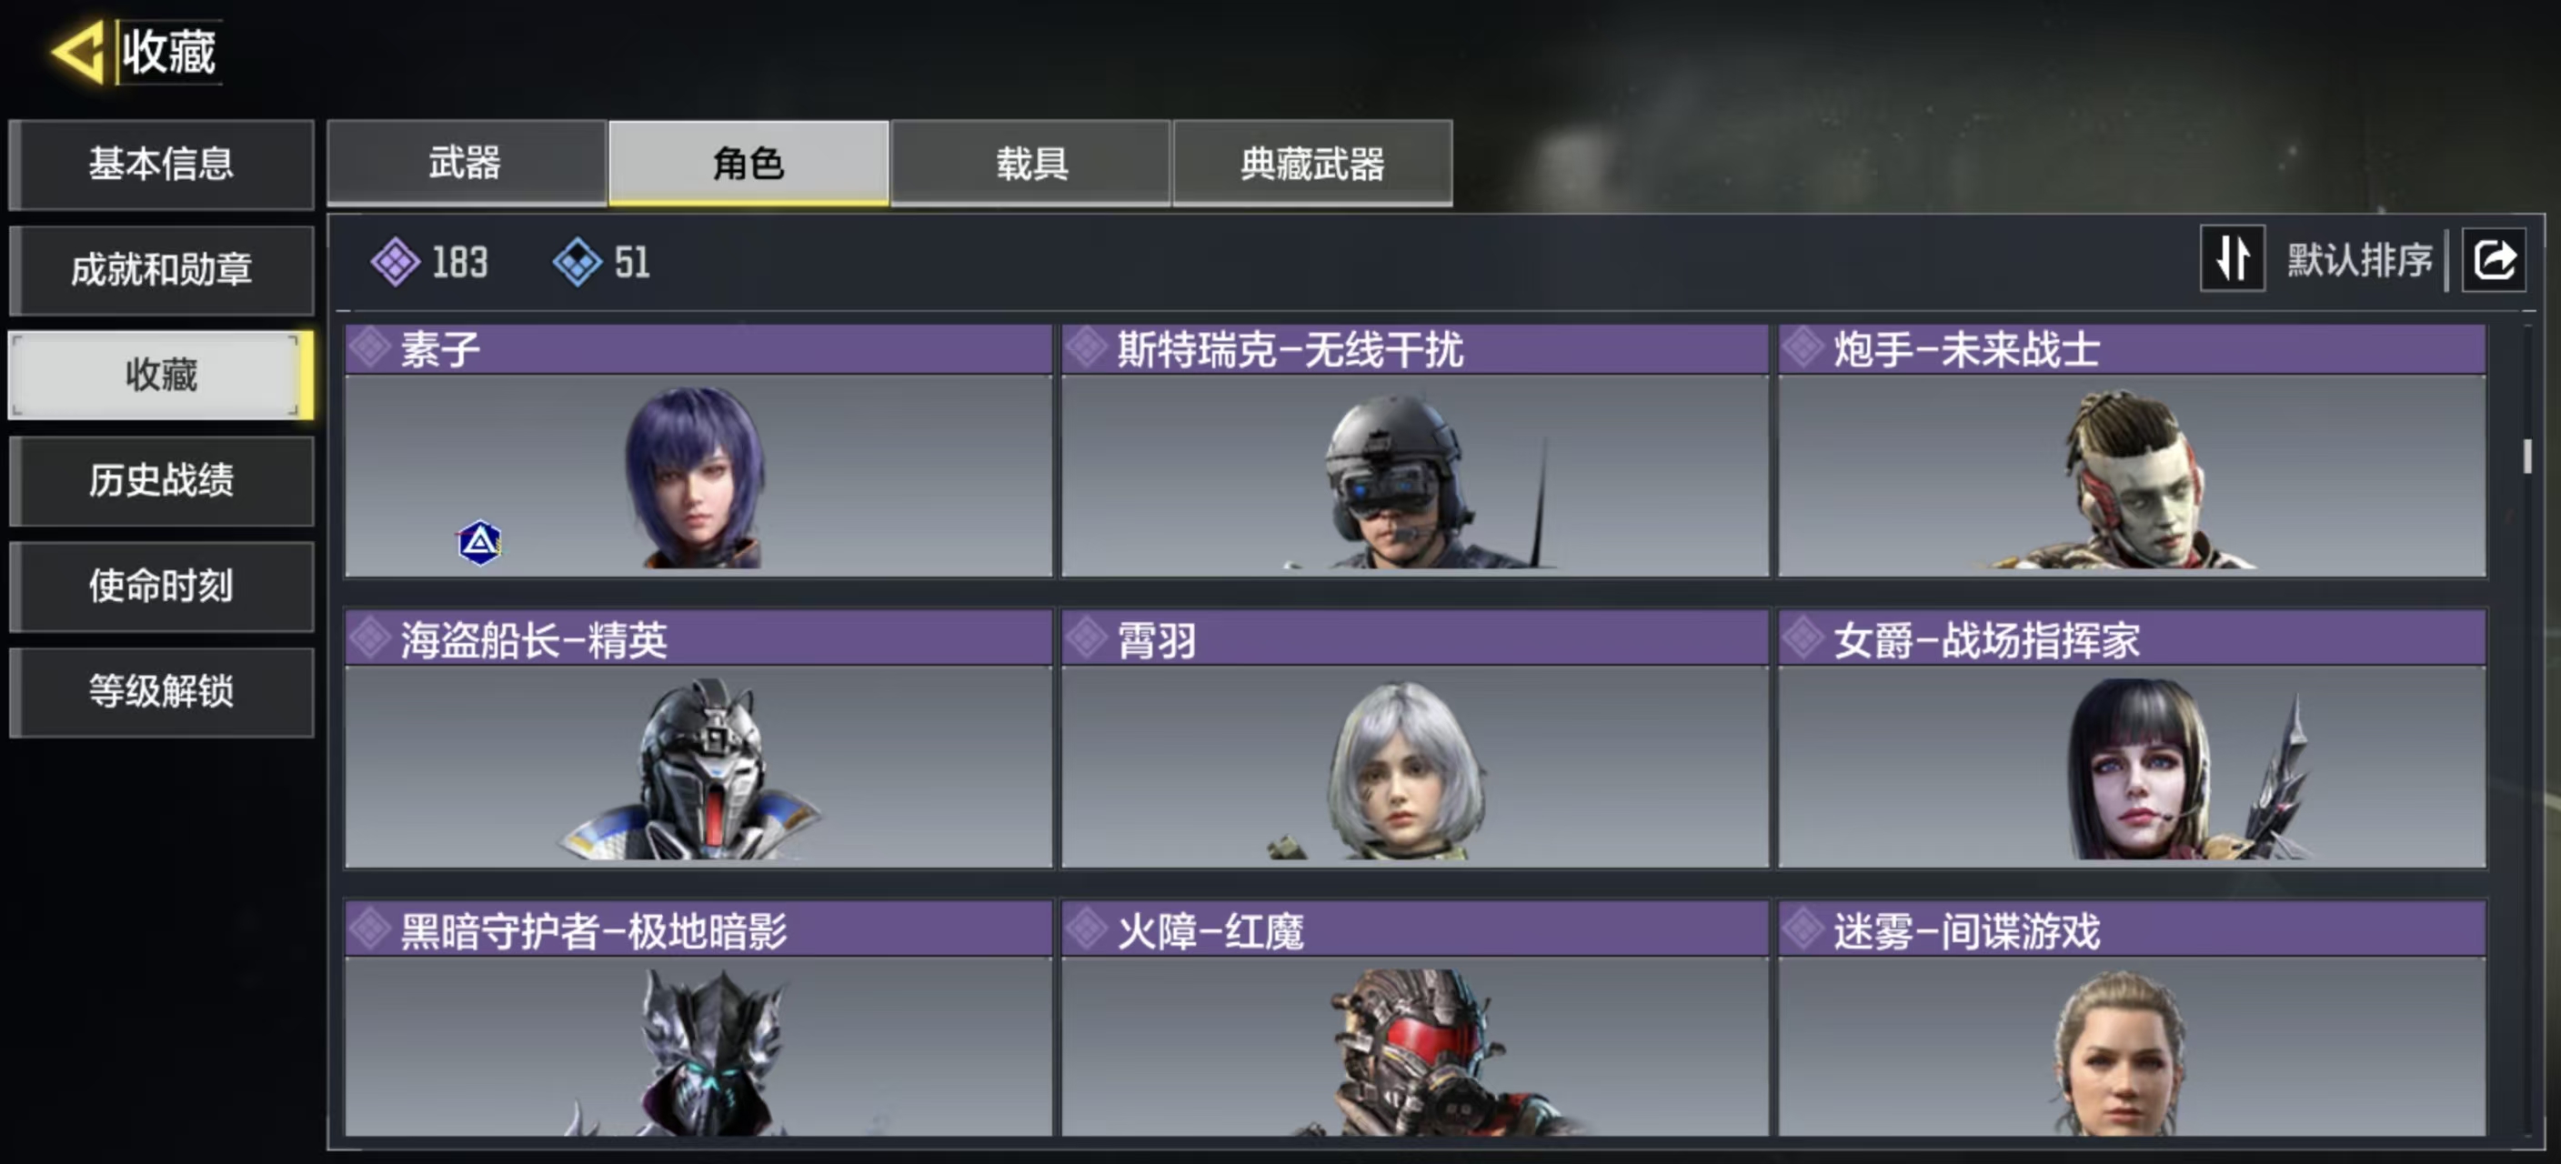
Task: Select the 女爵-战场指挥家 character card
Action: point(2132,738)
